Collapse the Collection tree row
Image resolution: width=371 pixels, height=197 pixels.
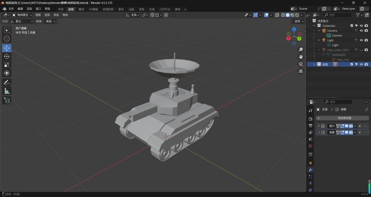point(314,26)
